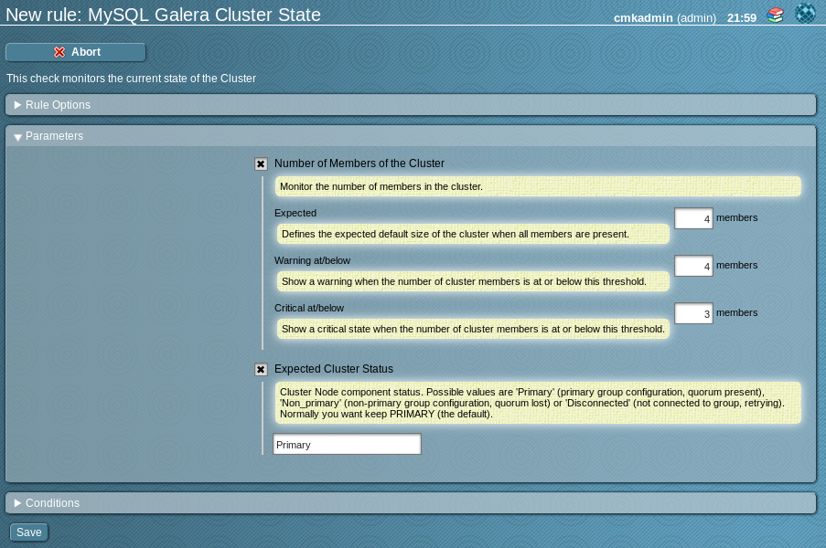Image resolution: width=826 pixels, height=548 pixels.
Task: Click the Primary cluster status text field
Action: pyautogui.click(x=347, y=444)
